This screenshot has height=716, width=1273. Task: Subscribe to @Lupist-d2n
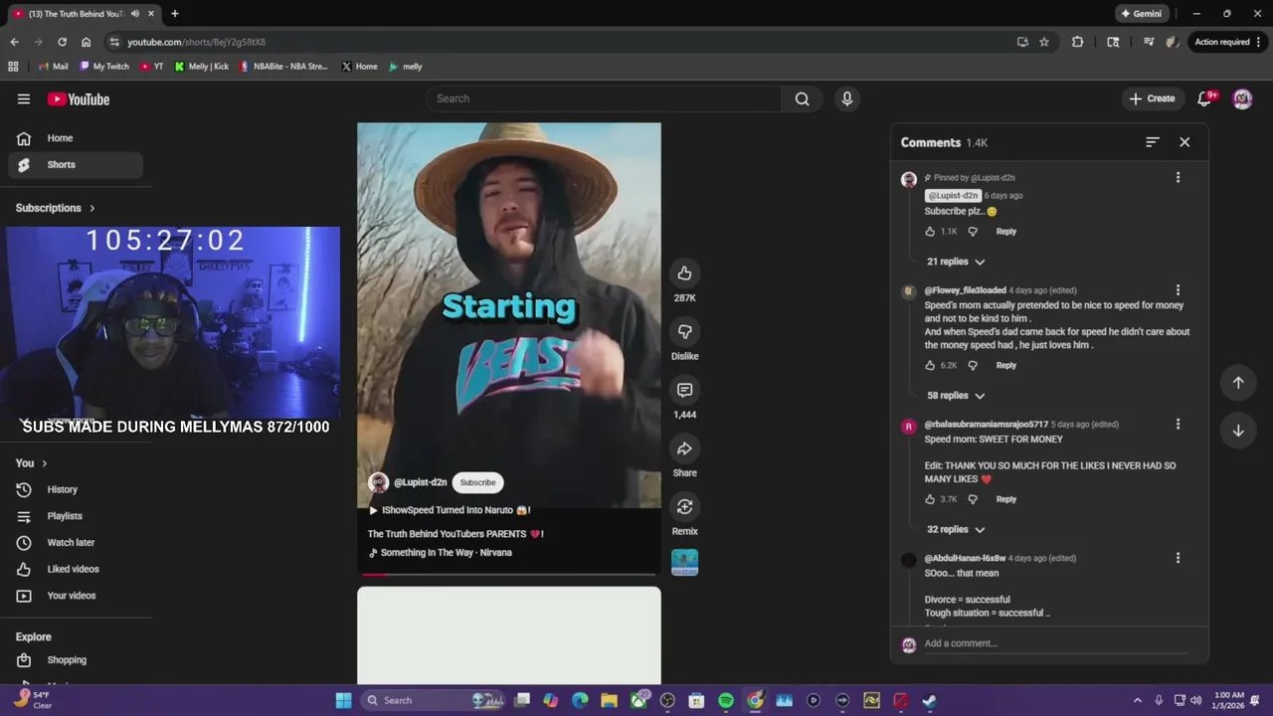point(477,482)
